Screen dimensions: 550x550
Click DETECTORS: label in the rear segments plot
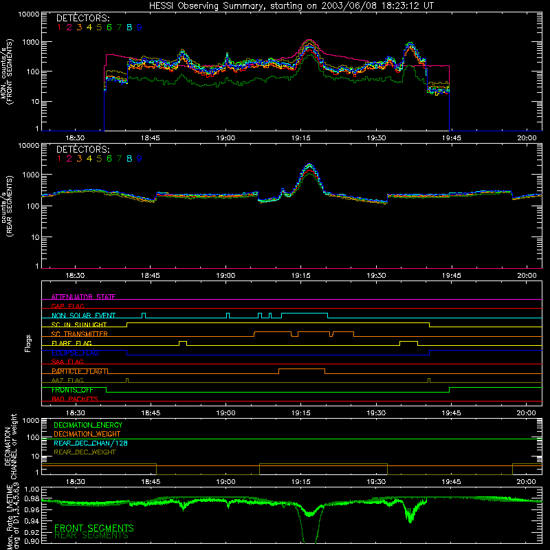[82, 149]
